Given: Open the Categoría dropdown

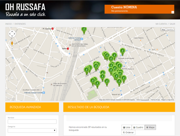Looking at the screenshot, I should [32, 130].
